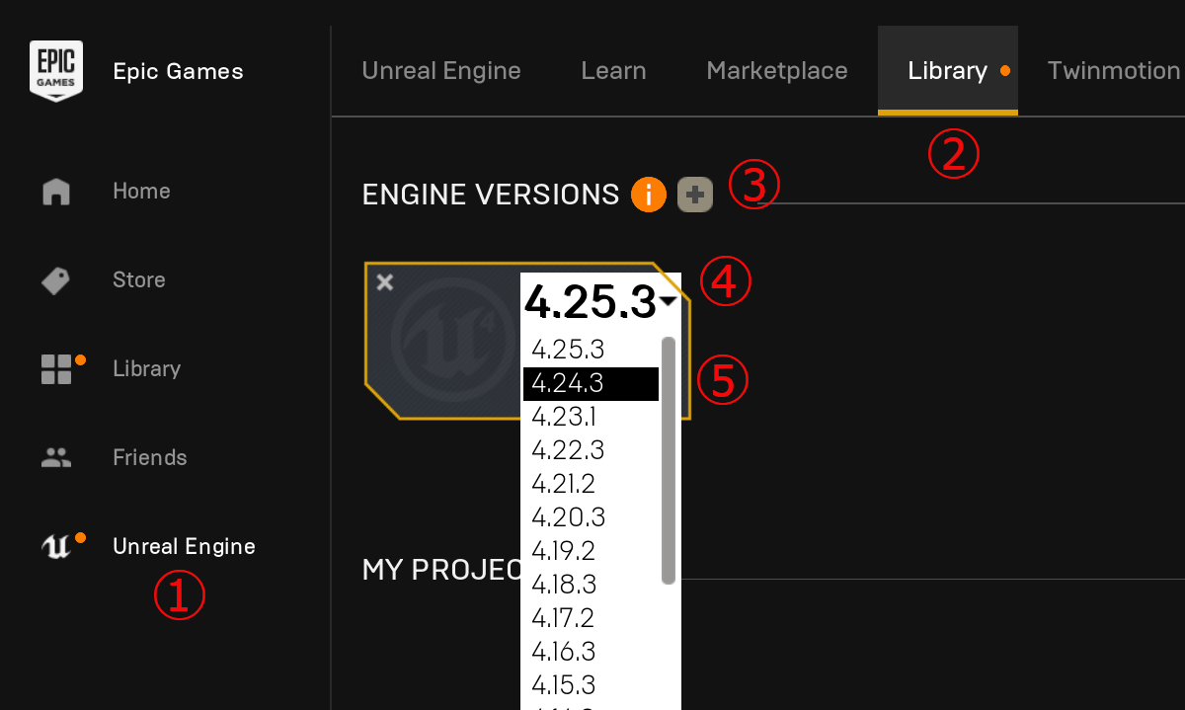Click the orange info icon by Engine Versions
This screenshot has width=1185, height=710.
(x=648, y=195)
